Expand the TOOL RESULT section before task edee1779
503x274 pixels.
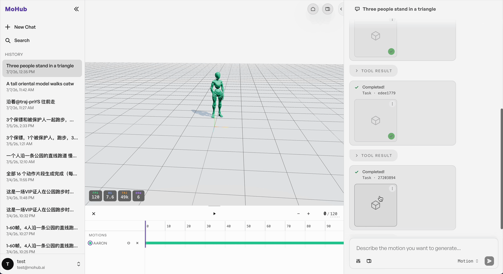(x=373, y=71)
